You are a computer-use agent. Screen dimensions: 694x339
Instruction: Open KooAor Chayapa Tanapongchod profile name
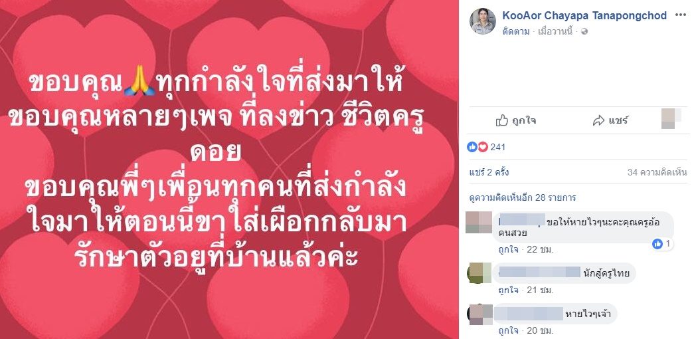[x=584, y=15]
